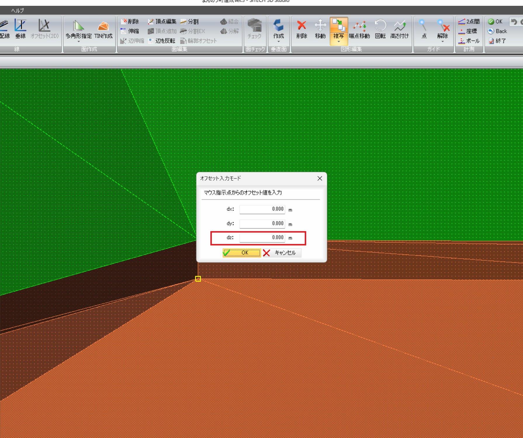Click 削除 in the 図形編集 group

[302, 29]
